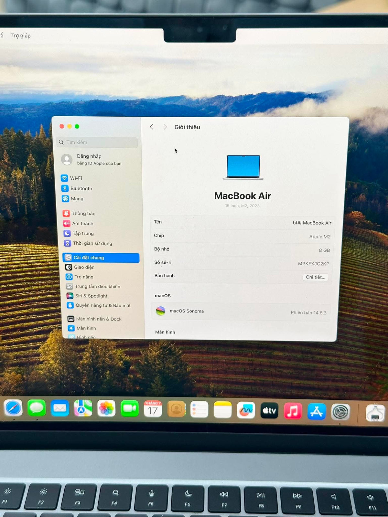This screenshot has height=517, width=388.
Task: Launch Freeform from the Dock
Action: (246, 410)
